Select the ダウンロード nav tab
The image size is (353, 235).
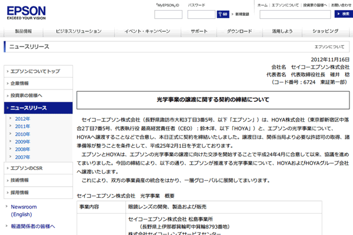point(239,31)
